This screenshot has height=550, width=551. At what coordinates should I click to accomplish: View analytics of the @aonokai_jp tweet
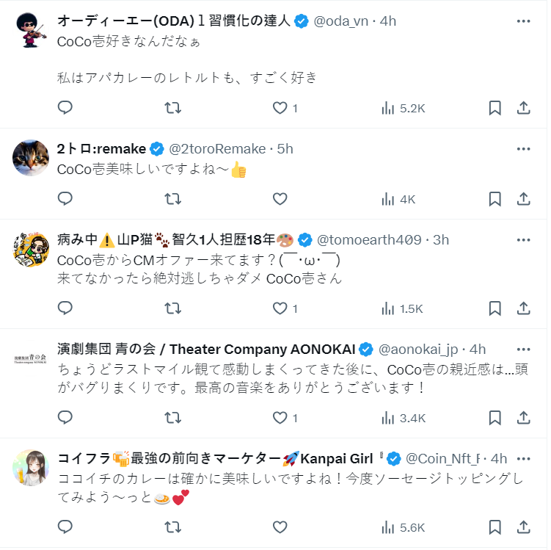click(x=403, y=418)
